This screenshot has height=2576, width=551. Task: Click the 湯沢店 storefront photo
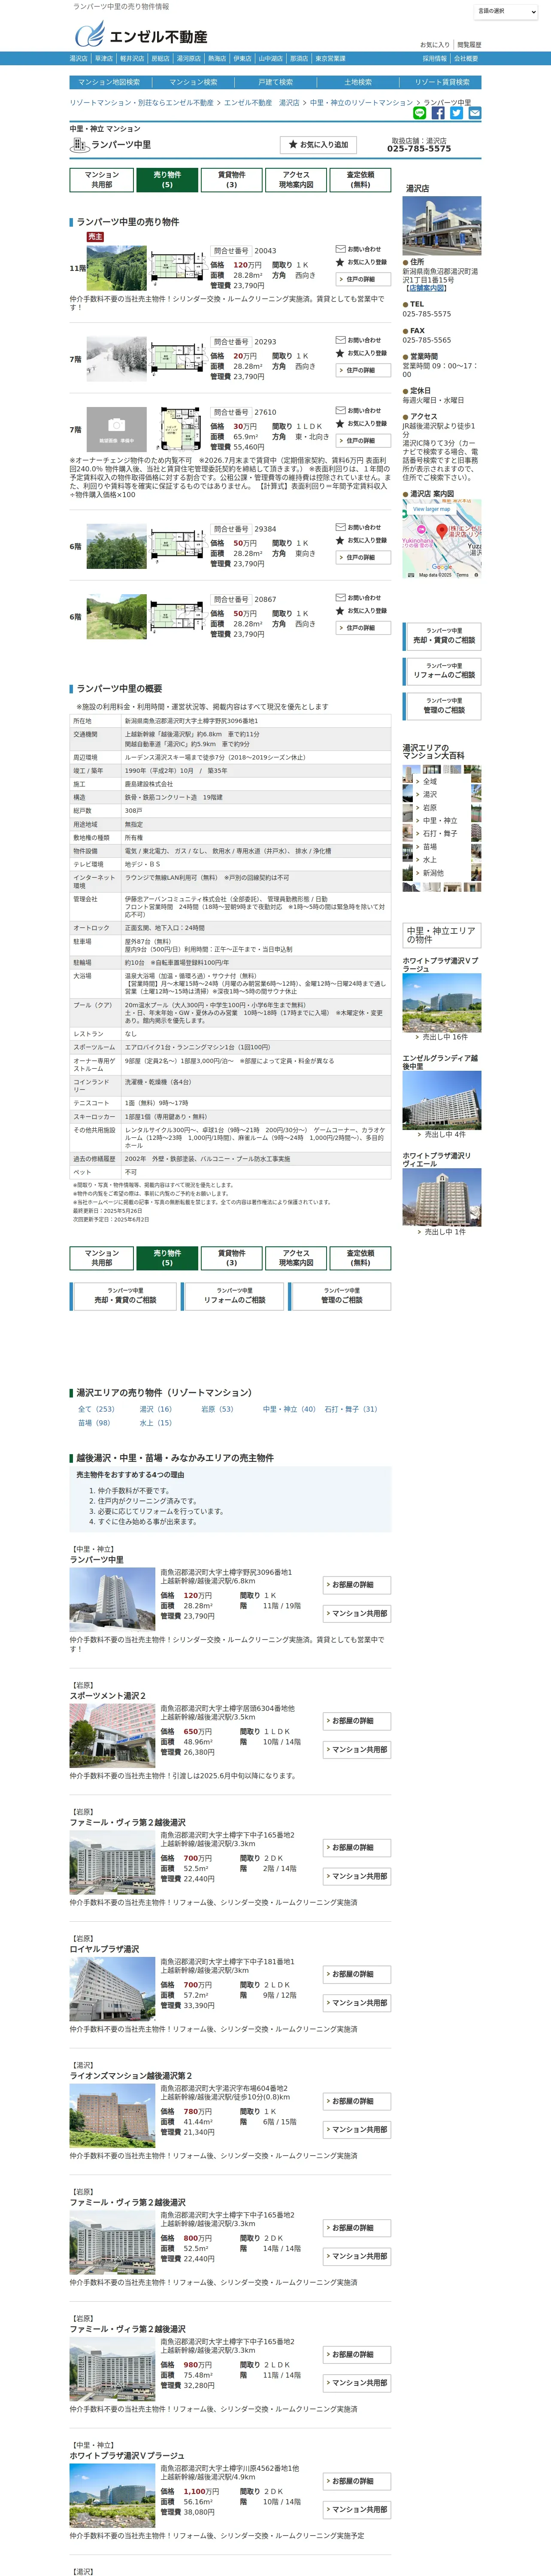(x=442, y=225)
